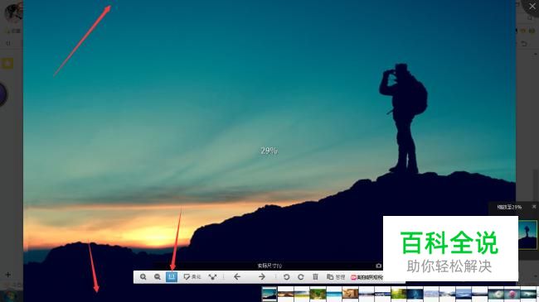This screenshot has height=302, width=539.
Task: Select the yellow-green bokeh filmstrip thumbnail
Action: click(x=398, y=294)
